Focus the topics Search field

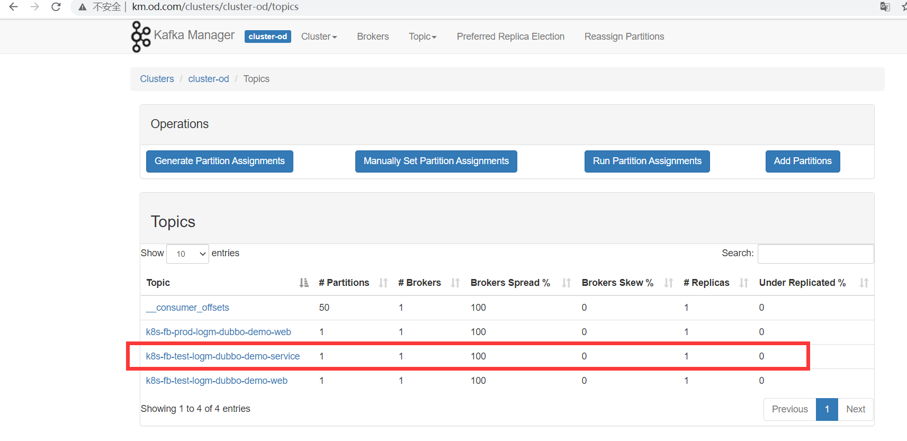[815, 254]
